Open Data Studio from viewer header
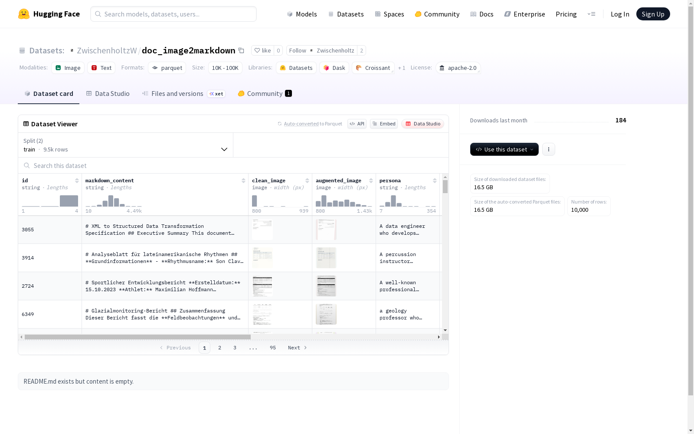694x434 pixels. (x=422, y=124)
